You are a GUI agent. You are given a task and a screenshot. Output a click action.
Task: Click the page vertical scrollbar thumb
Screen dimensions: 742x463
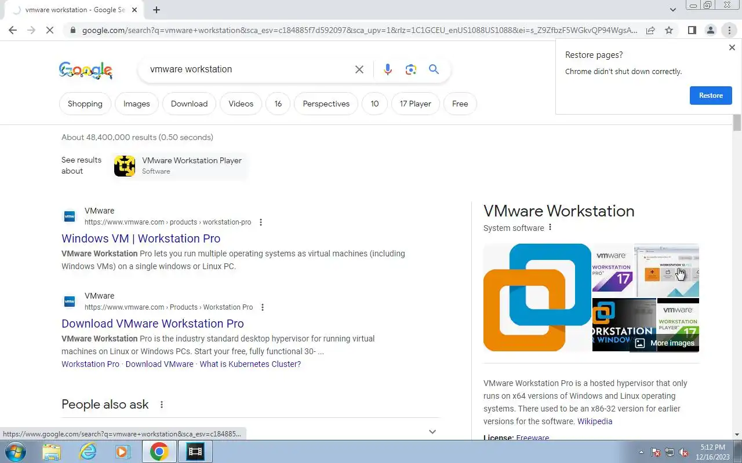pyautogui.click(x=737, y=123)
